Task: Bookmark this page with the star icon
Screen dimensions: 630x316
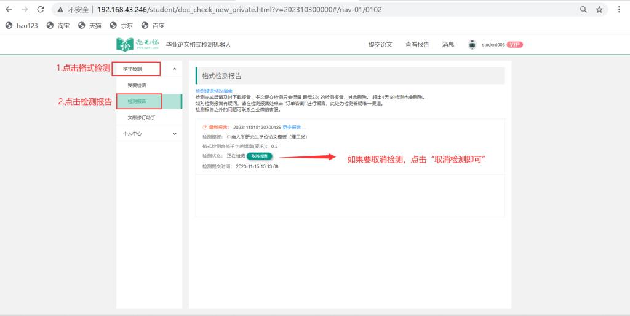Action: [599, 10]
